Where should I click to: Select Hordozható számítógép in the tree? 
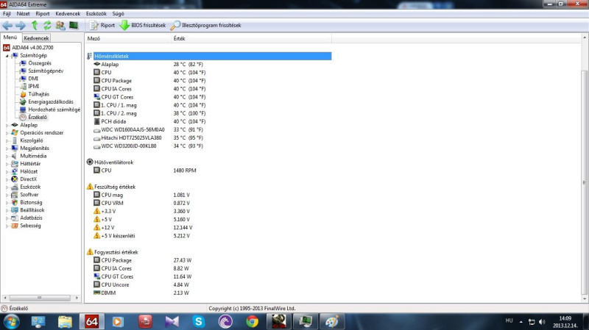coord(54,110)
